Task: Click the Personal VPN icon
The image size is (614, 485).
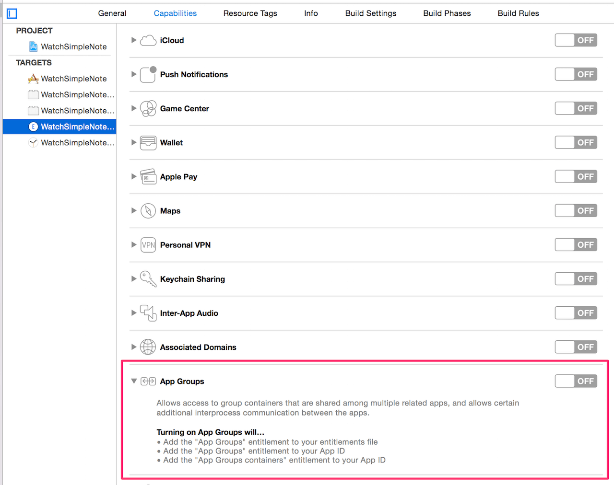Action: click(x=148, y=245)
